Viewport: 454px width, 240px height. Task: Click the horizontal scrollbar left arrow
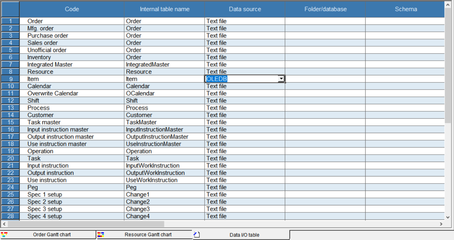click(5, 224)
